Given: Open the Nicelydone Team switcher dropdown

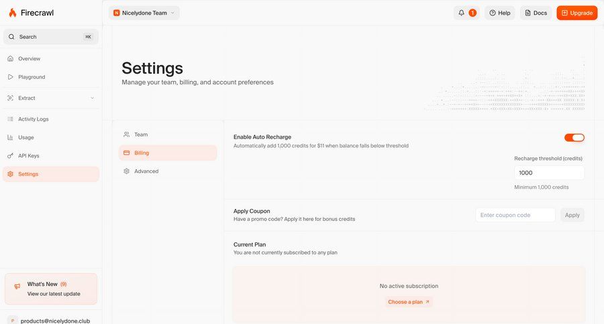Looking at the screenshot, I should [144, 13].
